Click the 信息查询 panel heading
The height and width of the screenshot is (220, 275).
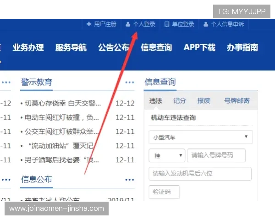click(160, 82)
